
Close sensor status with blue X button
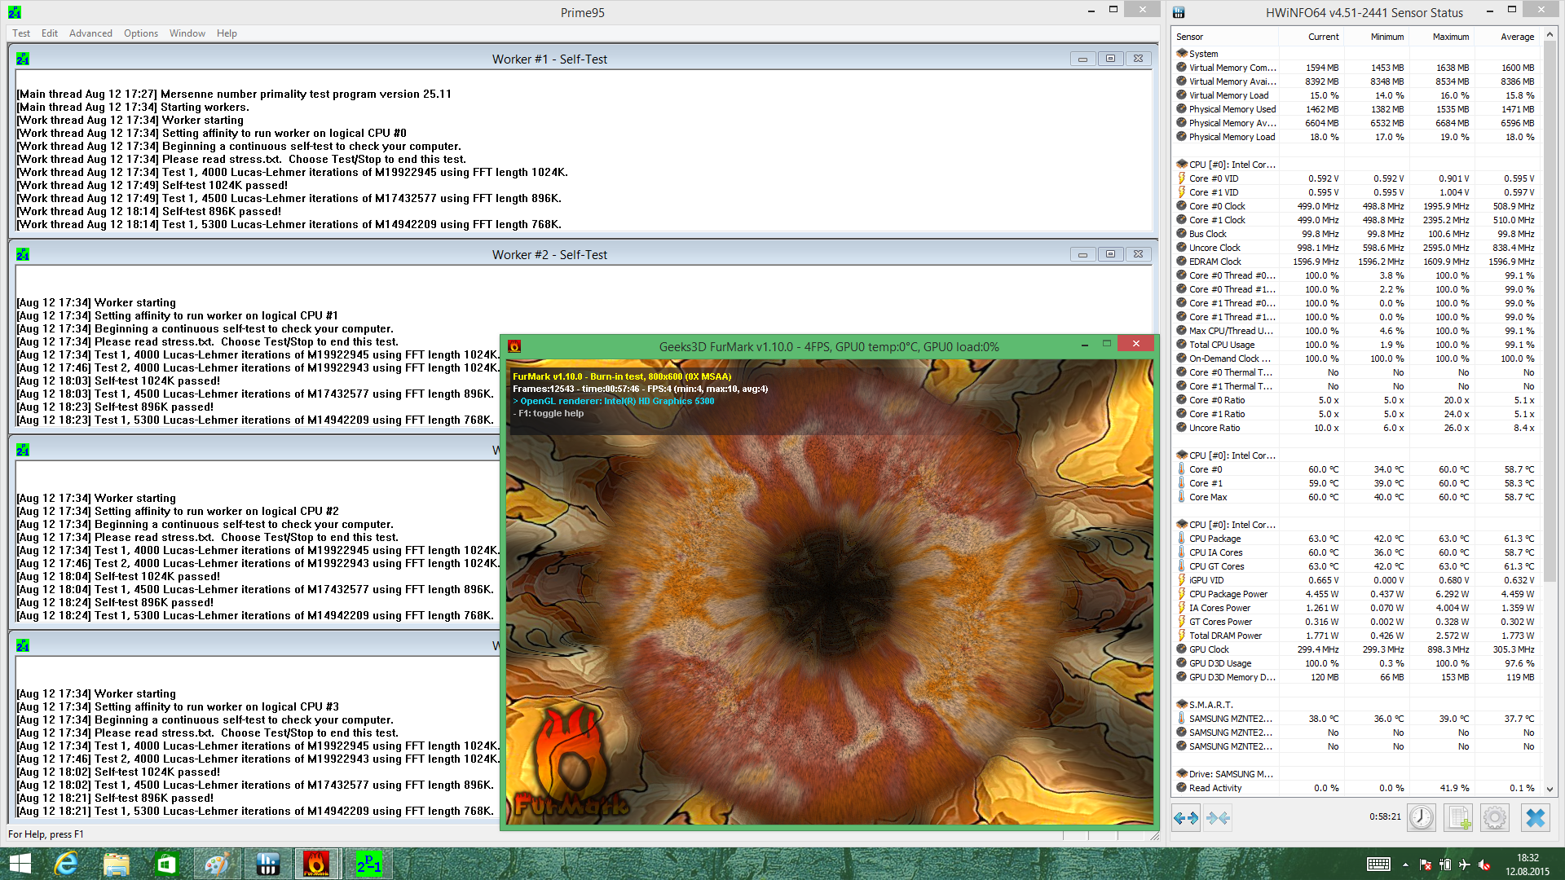click(x=1536, y=817)
